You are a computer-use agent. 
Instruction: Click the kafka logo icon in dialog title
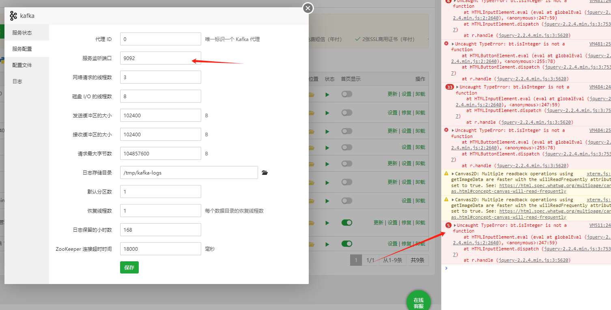[13, 16]
